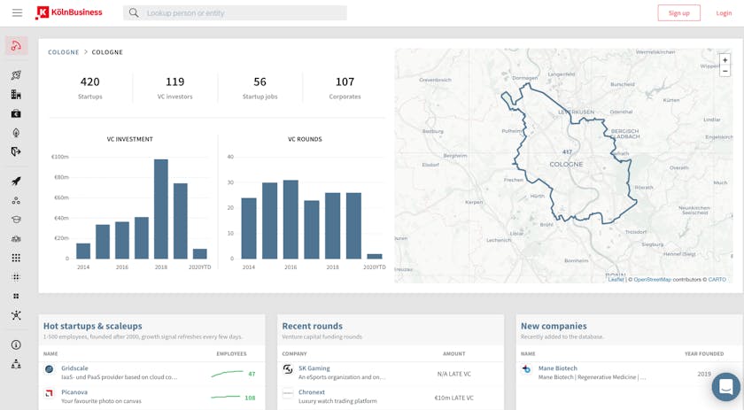Open the hamburger navigation menu

click(x=17, y=13)
